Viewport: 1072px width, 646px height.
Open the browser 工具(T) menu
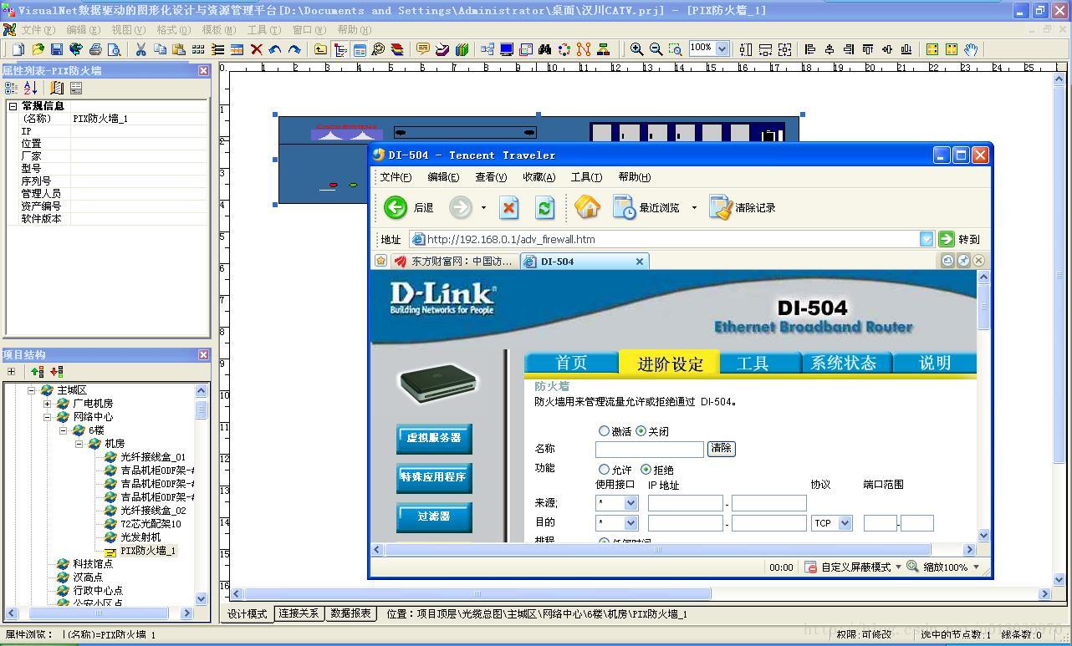point(586,177)
